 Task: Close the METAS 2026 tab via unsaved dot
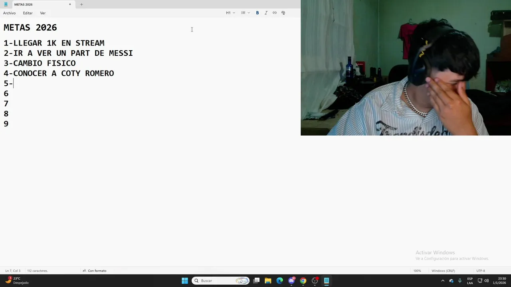(x=70, y=4)
